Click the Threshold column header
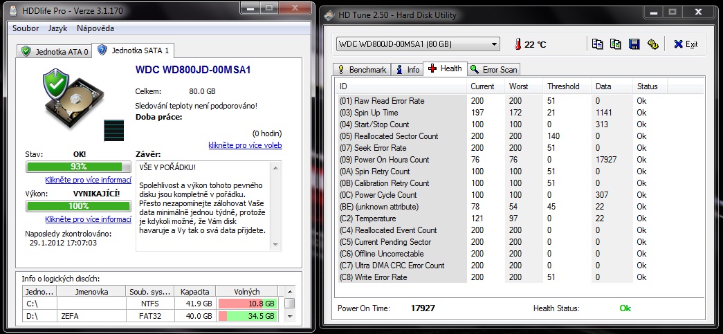 pyautogui.click(x=567, y=86)
